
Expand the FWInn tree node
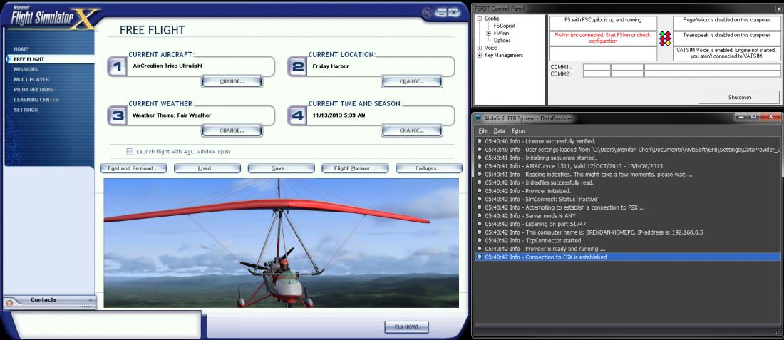[488, 33]
